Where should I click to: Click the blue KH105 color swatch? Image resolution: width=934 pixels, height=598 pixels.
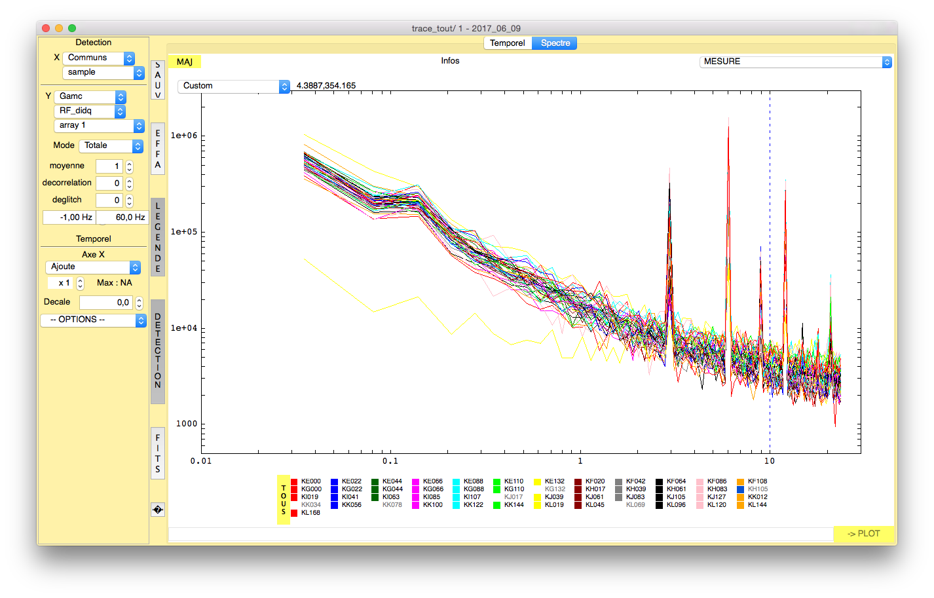[x=741, y=489]
